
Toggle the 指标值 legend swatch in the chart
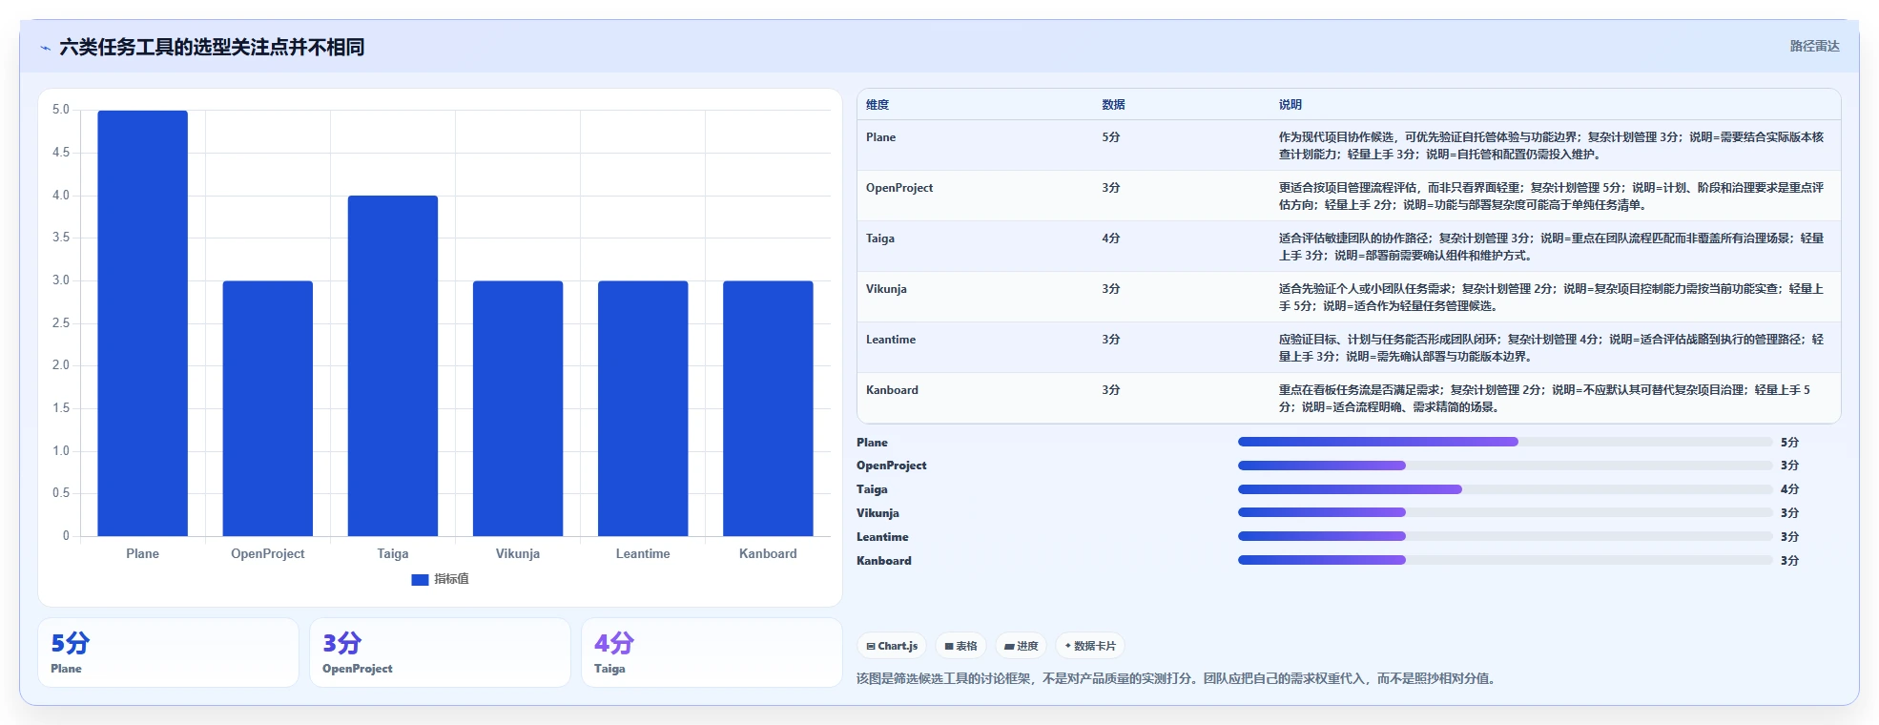click(420, 579)
